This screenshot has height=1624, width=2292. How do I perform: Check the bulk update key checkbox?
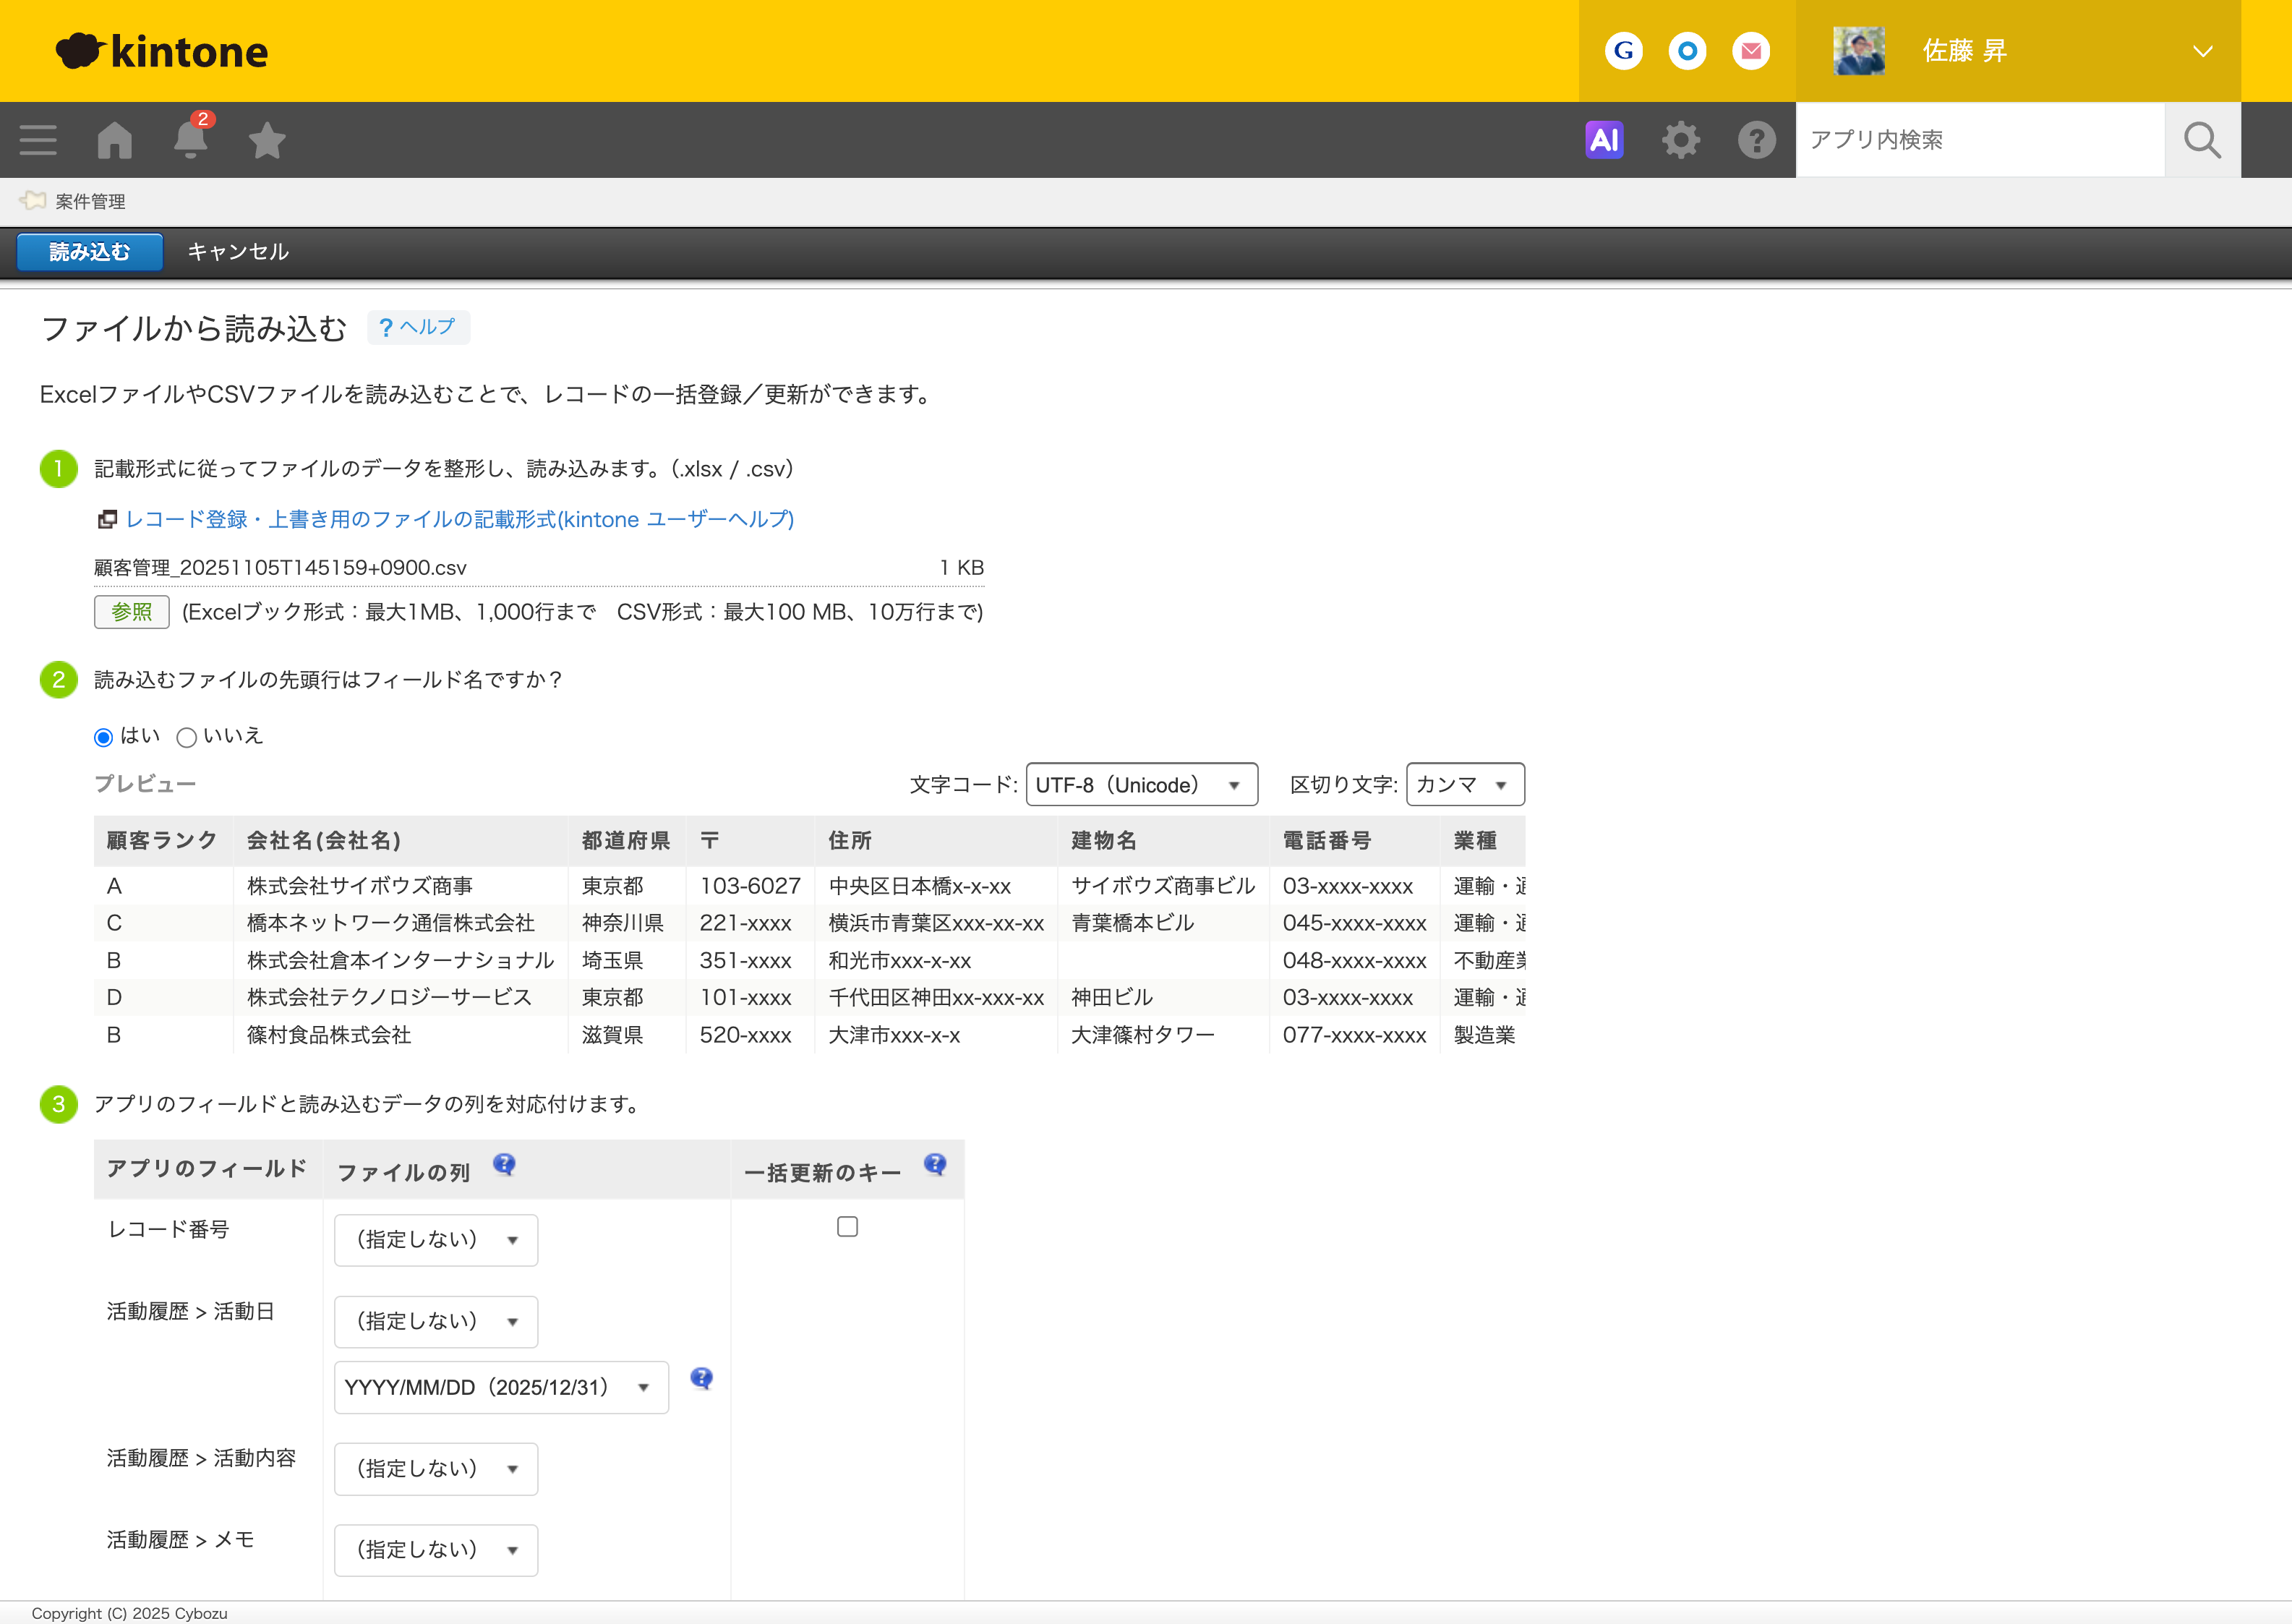847,1227
